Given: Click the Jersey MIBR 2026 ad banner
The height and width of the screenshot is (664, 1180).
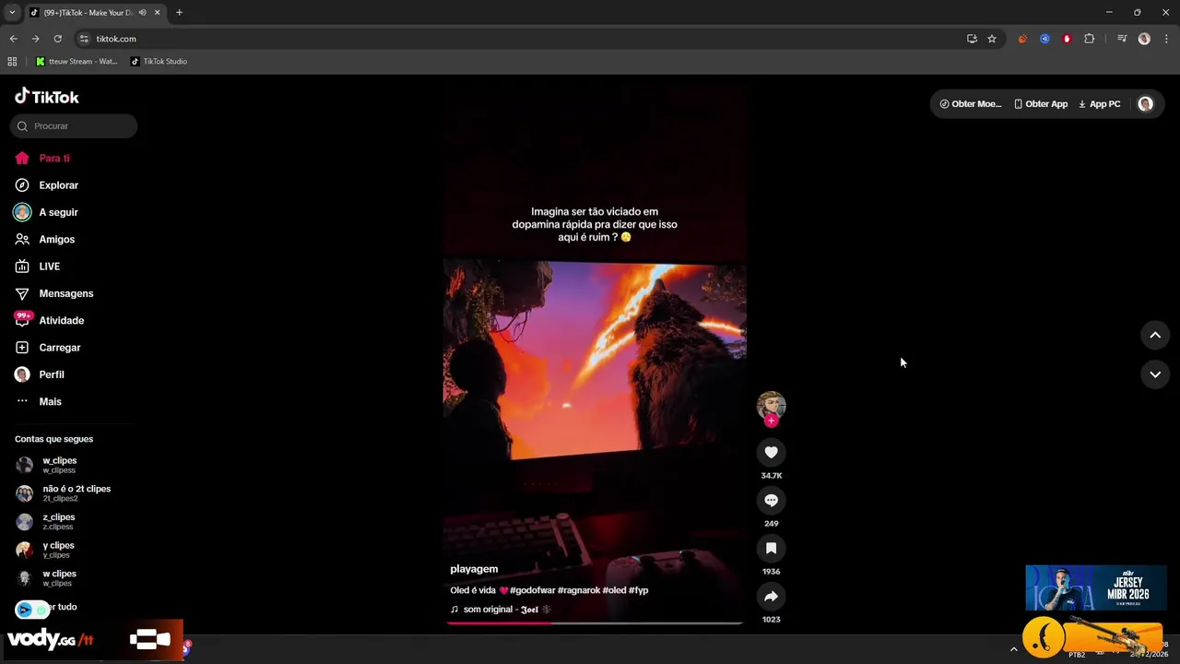Looking at the screenshot, I should (x=1096, y=587).
